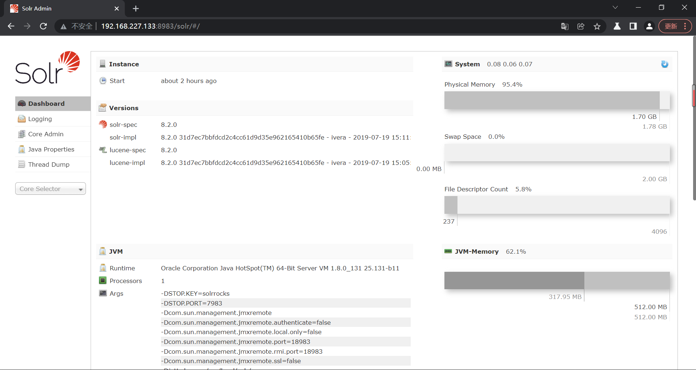Click the browser back arrow
This screenshot has height=370, width=696.
click(11, 26)
